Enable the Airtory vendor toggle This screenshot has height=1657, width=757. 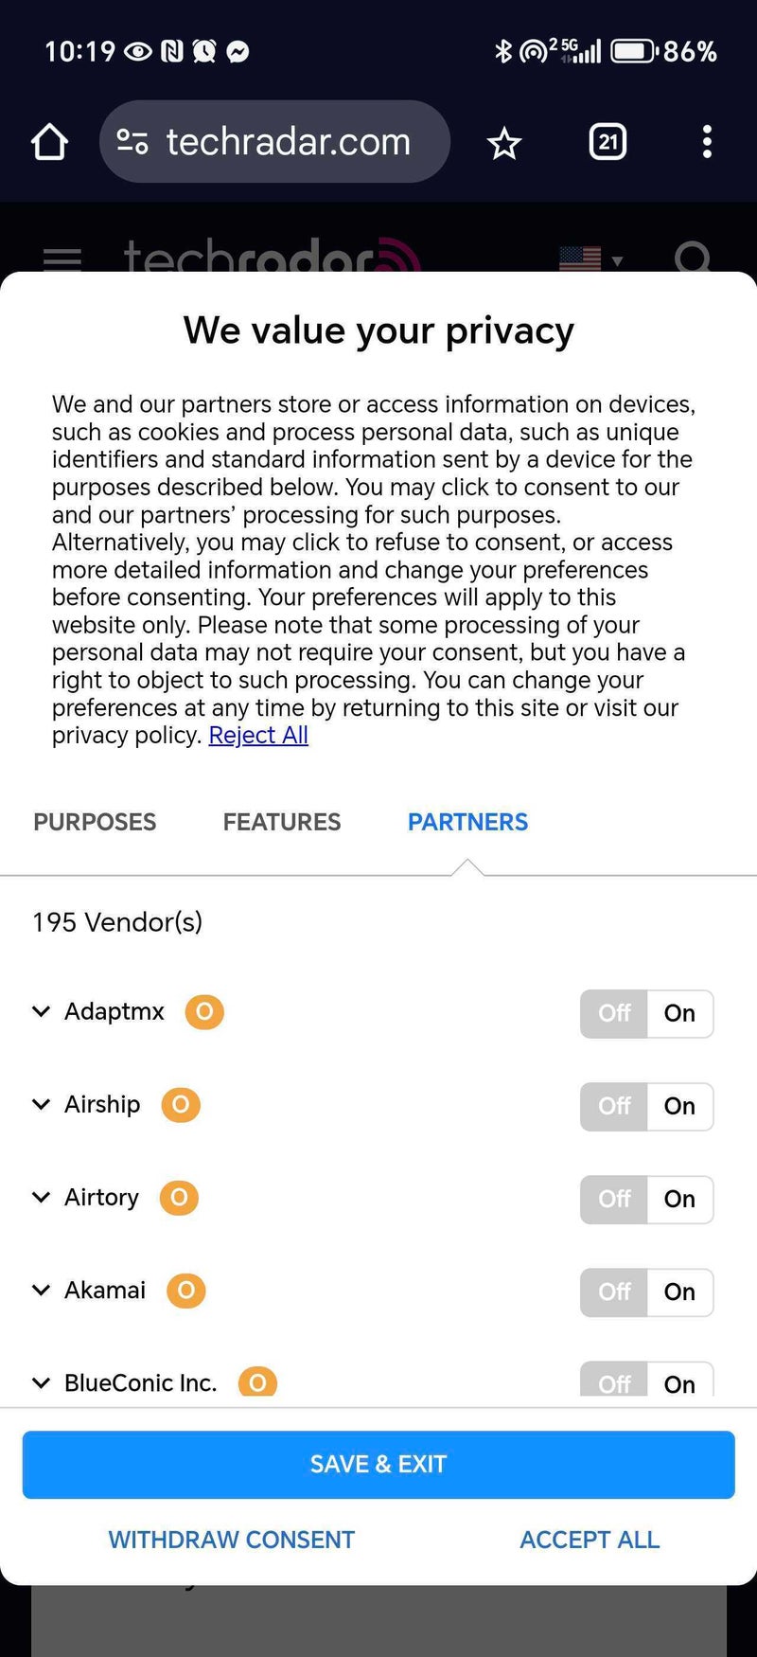tap(679, 1199)
